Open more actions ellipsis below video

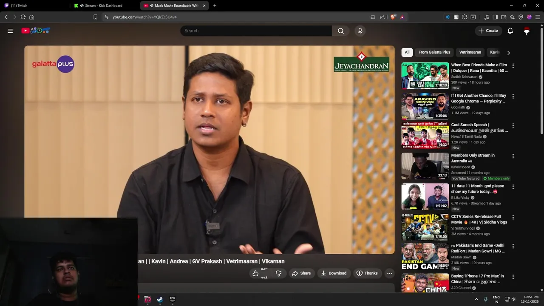tap(389, 273)
